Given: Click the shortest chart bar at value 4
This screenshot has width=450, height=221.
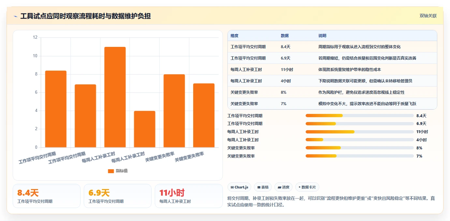Looking at the screenshot, I should pyautogui.click(x=144, y=129).
